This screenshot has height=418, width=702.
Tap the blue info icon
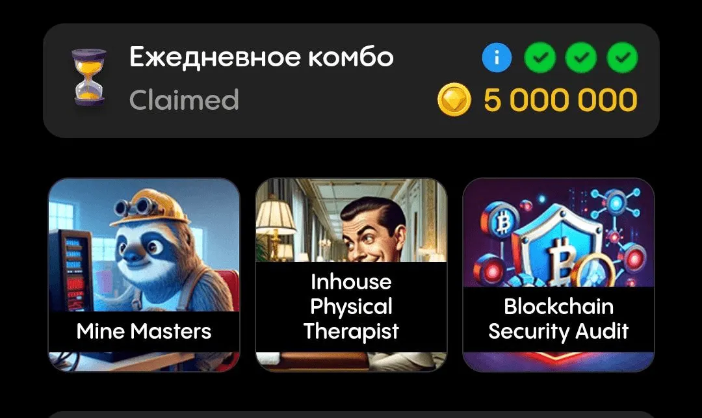(x=497, y=57)
